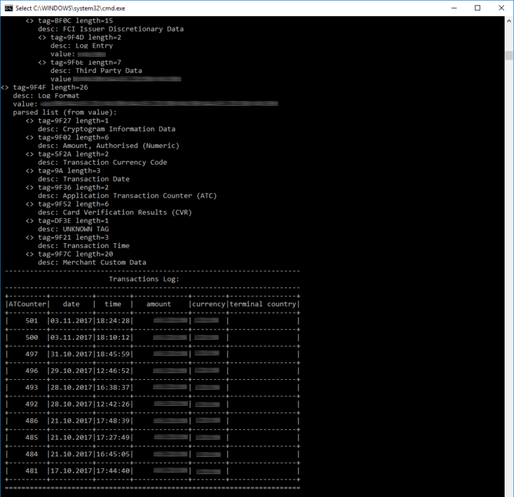514x497 pixels.
Task: Click the 'time' column header
Action: tap(112, 304)
